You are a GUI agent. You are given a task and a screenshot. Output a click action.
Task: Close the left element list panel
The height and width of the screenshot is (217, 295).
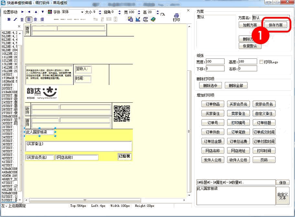pyautogui.click(x=19, y=26)
